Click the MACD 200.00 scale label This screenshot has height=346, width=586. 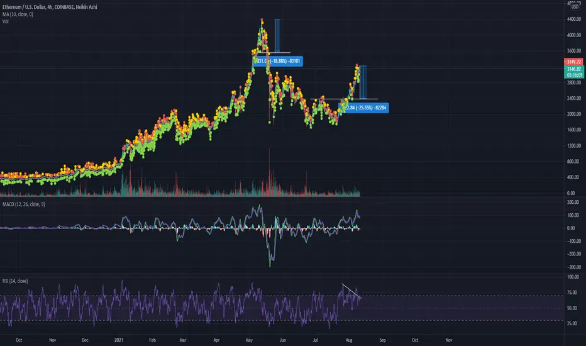573,203
